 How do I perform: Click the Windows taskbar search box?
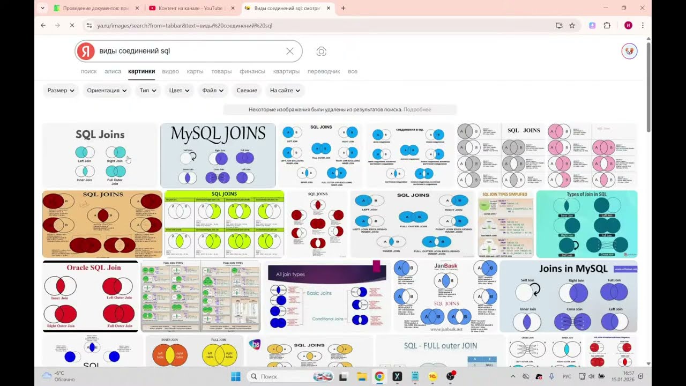click(x=292, y=376)
